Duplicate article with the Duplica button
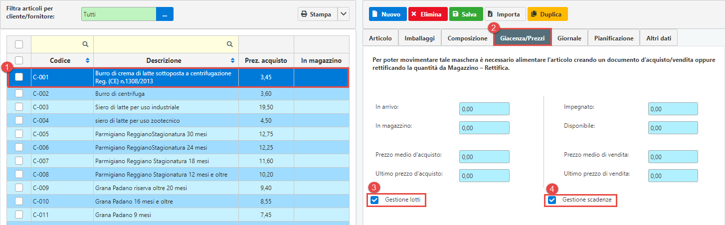 click(547, 14)
